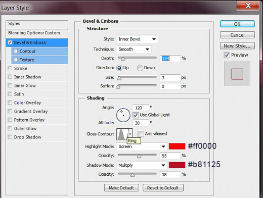Click Reset to Default button
This screenshot has width=263, height=198.
163,188
